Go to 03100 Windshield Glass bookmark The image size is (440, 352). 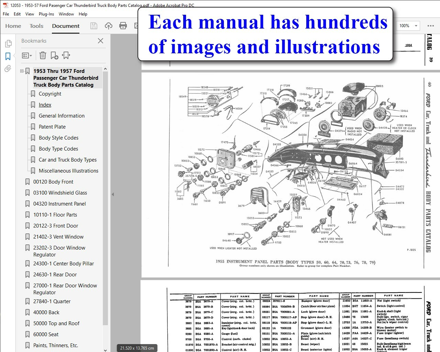tap(60, 193)
